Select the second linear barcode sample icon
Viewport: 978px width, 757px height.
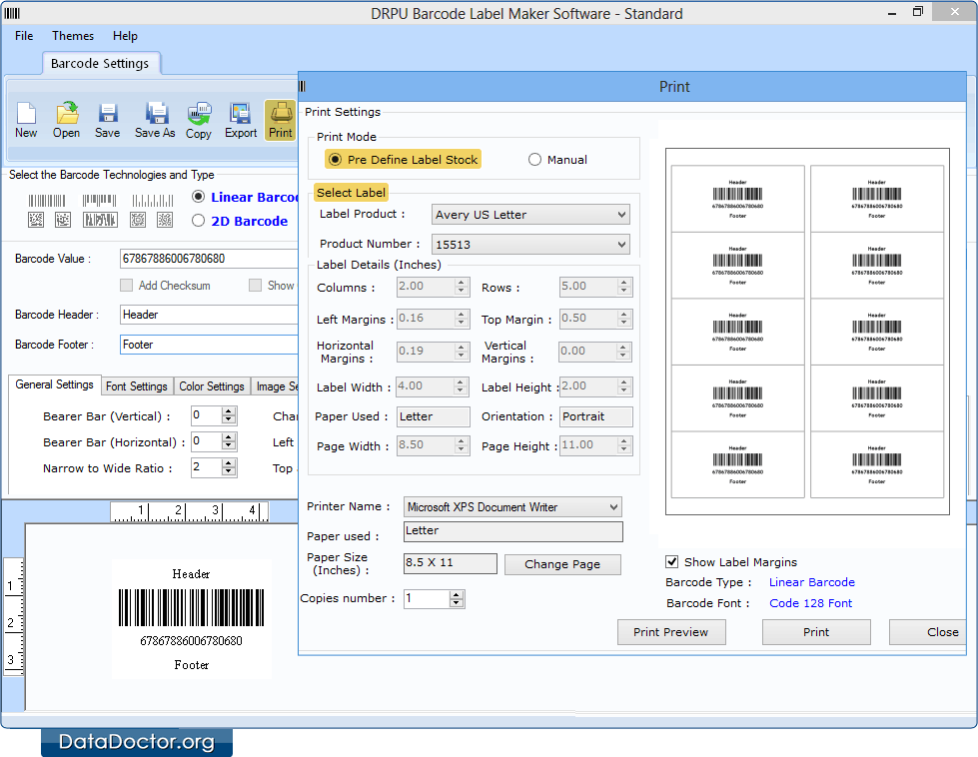point(99,201)
